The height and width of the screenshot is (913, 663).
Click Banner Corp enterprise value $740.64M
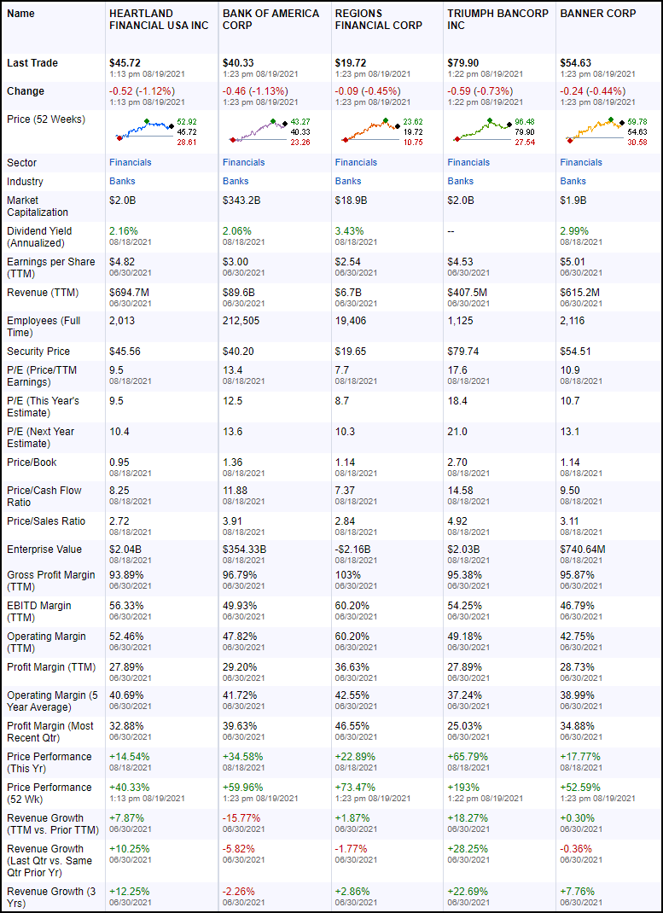click(583, 550)
